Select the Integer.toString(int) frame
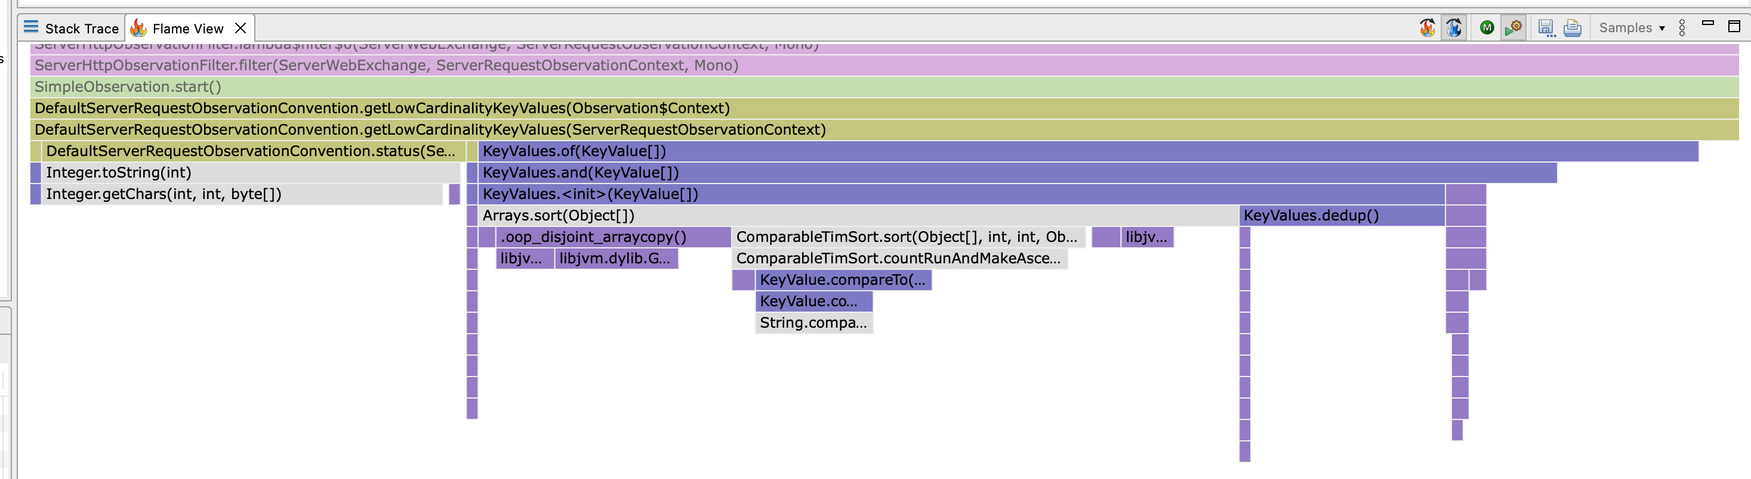Image resolution: width=1751 pixels, height=479 pixels. 251,172
